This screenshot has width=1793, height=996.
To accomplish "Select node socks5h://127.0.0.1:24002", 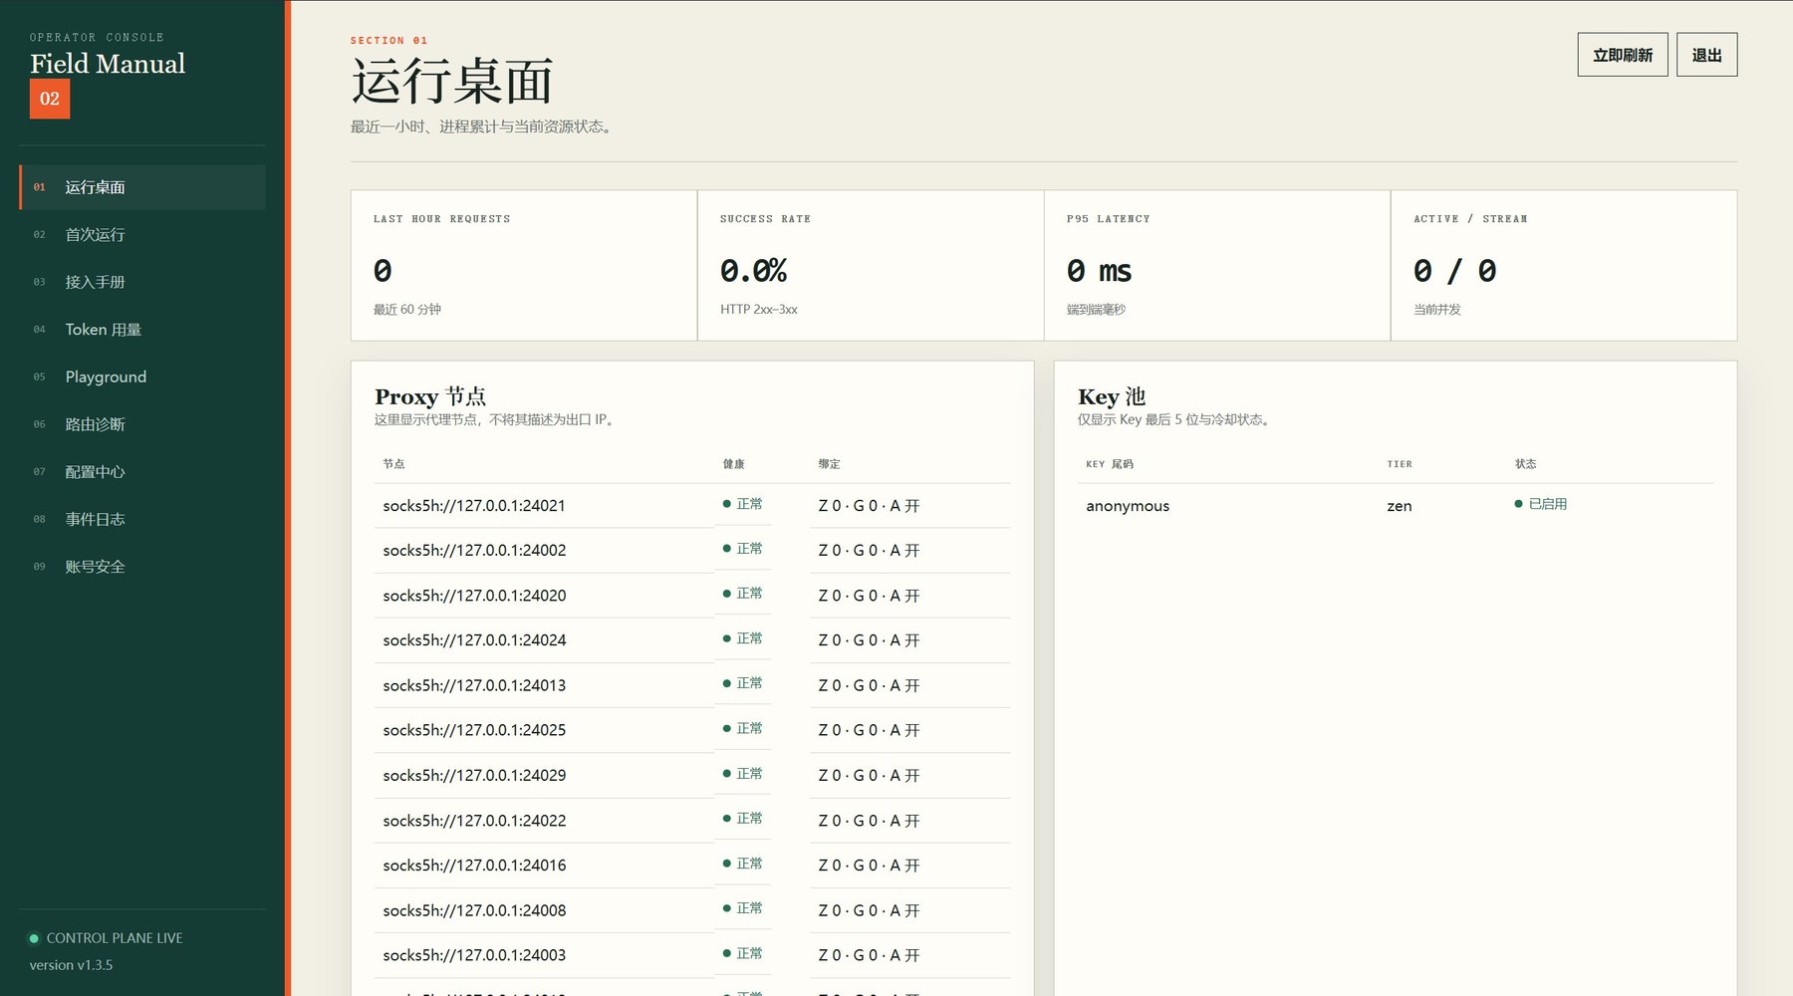I will point(474,551).
